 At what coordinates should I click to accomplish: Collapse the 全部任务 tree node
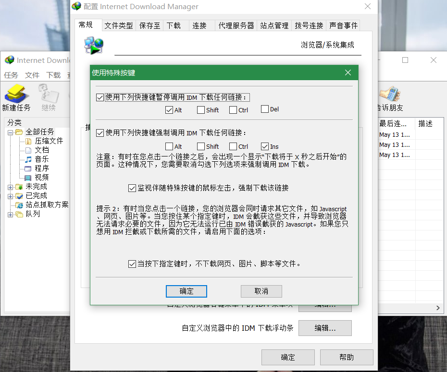tap(10, 132)
